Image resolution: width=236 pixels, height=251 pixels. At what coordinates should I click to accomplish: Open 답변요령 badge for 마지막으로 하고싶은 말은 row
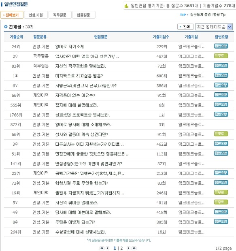pos(221,75)
